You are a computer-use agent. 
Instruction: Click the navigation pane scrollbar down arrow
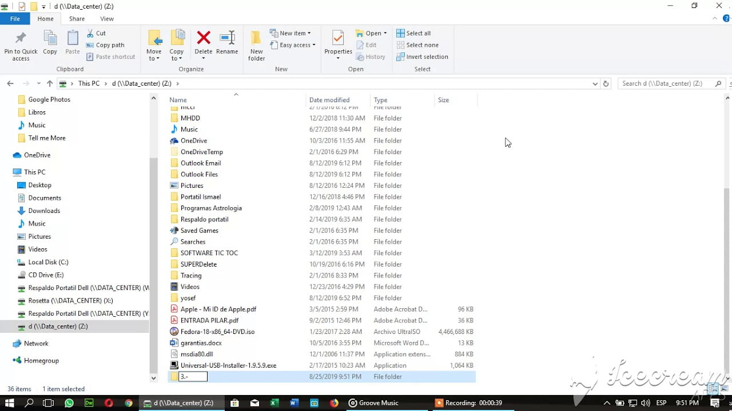[x=153, y=378]
